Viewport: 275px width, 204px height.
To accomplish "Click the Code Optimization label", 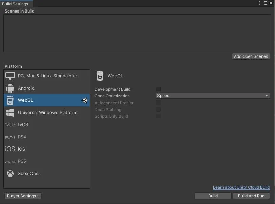I will click(x=112, y=96).
